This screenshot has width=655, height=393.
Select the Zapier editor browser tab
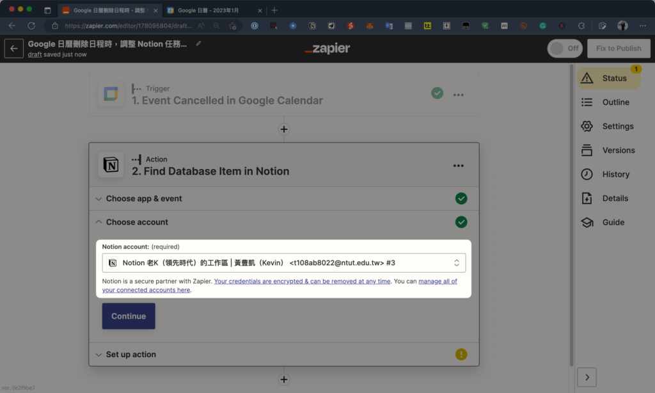109,10
